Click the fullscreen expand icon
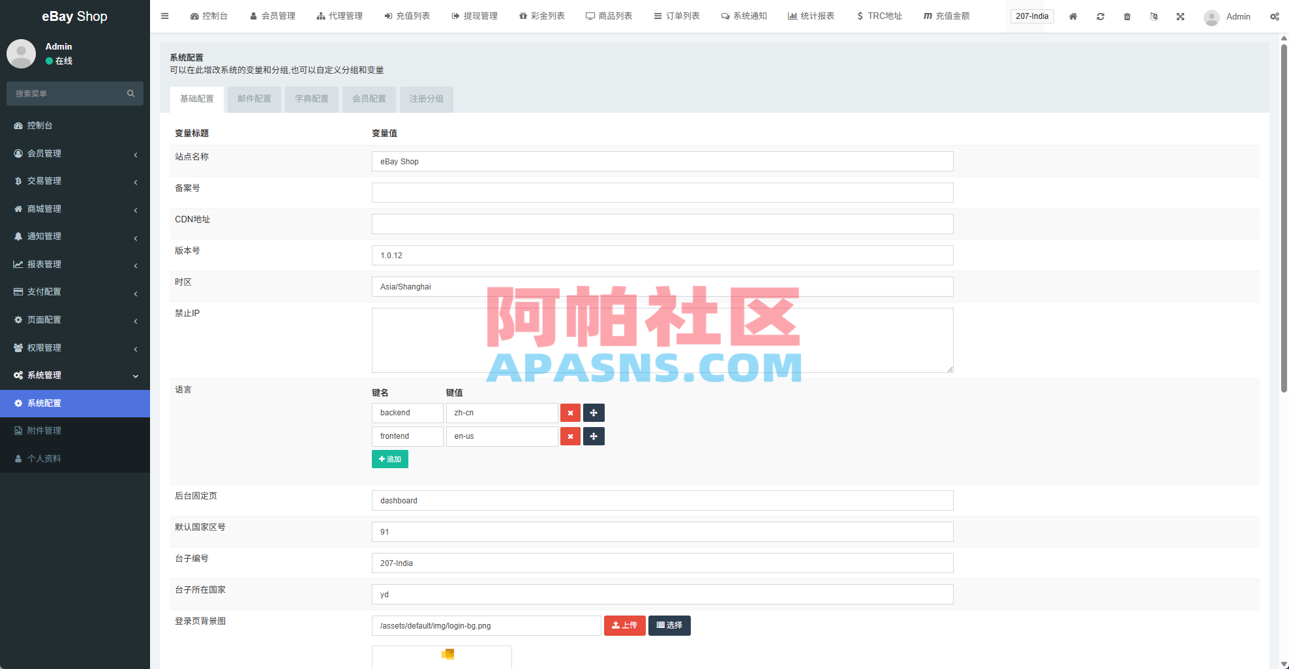 coord(1180,16)
